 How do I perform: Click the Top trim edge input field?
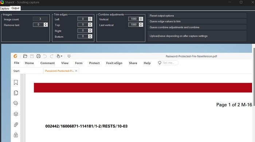point(83,25)
